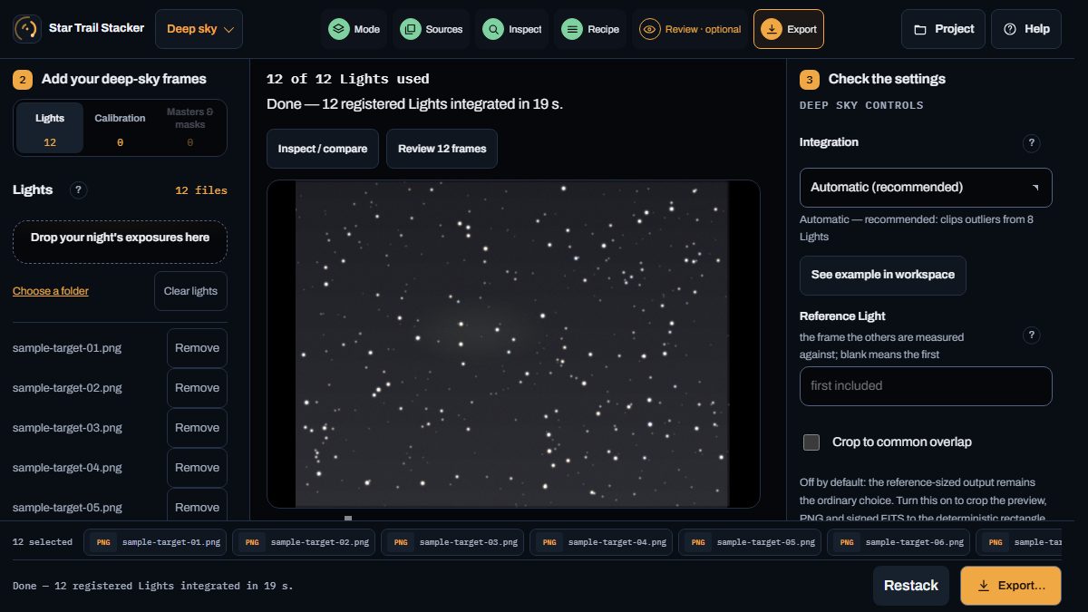Screen dimensions: 1088x612
Task: Open the Project button with folder icon
Action: [943, 29]
